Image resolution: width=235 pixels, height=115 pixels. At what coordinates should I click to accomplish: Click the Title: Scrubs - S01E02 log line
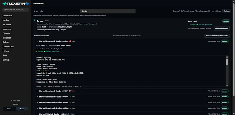[46, 64]
